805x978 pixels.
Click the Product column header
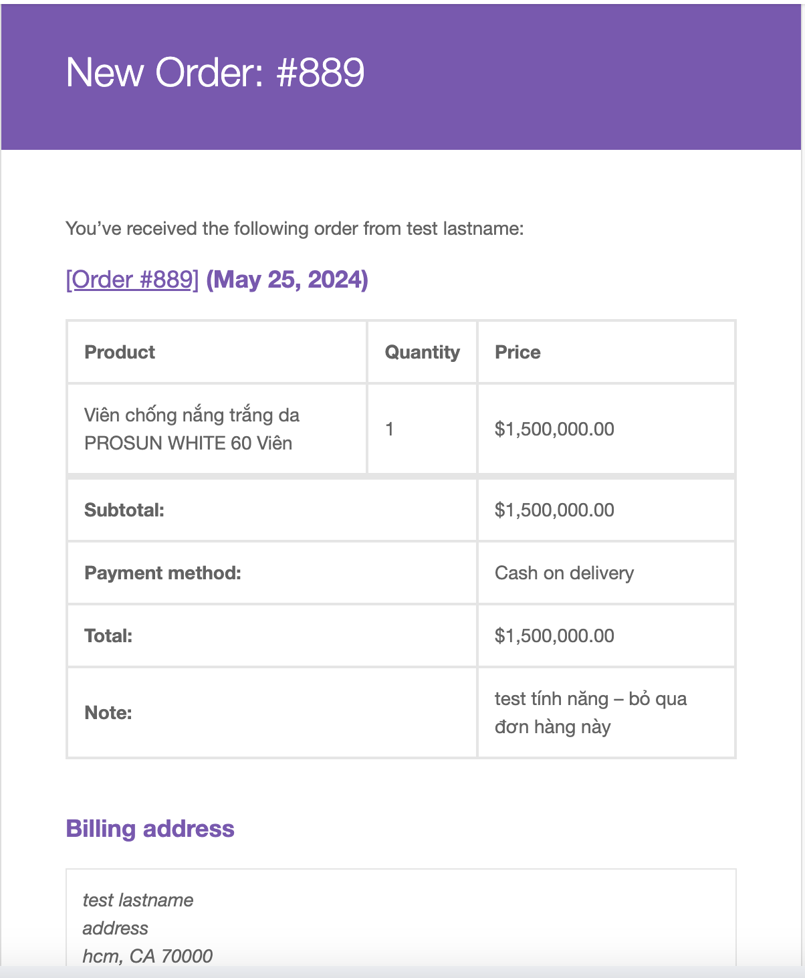click(120, 352)
